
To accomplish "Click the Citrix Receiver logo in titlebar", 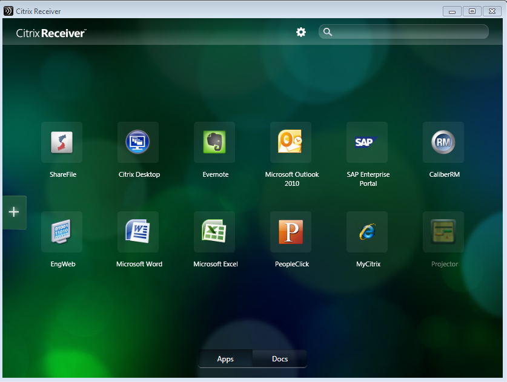I will 8,10.
